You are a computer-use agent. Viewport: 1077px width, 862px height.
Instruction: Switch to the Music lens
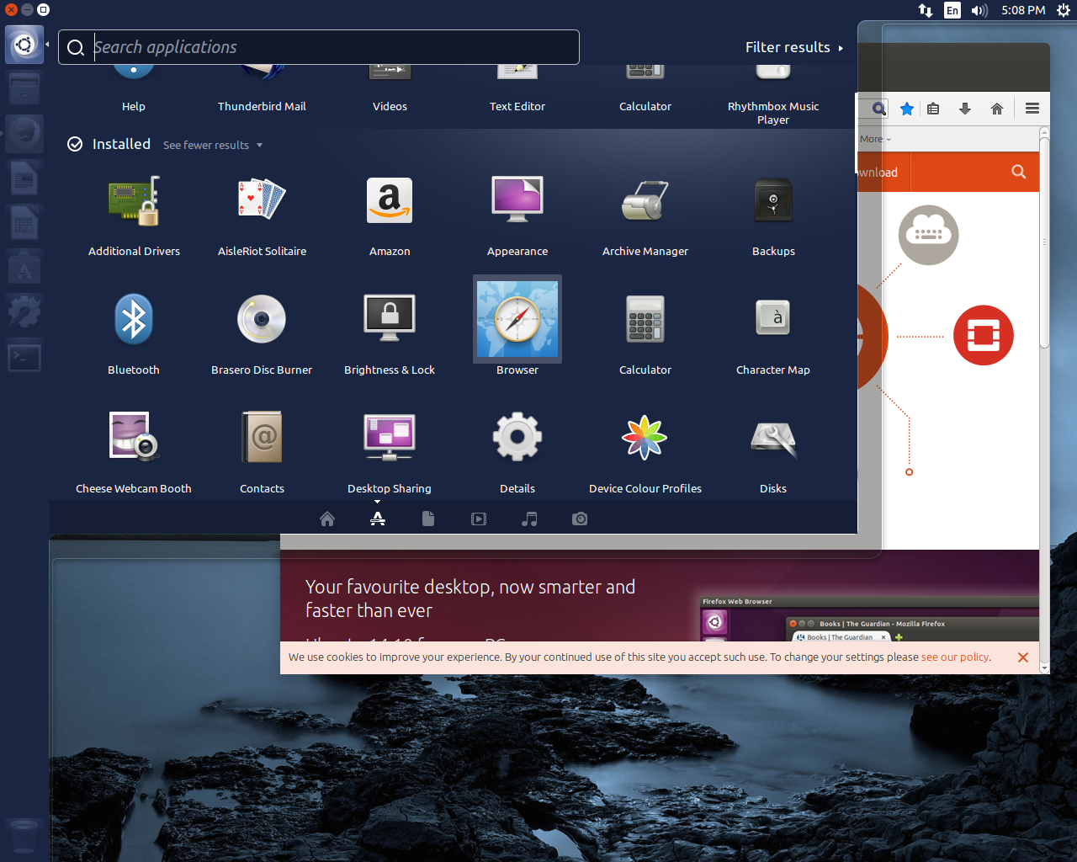point(529,519)
